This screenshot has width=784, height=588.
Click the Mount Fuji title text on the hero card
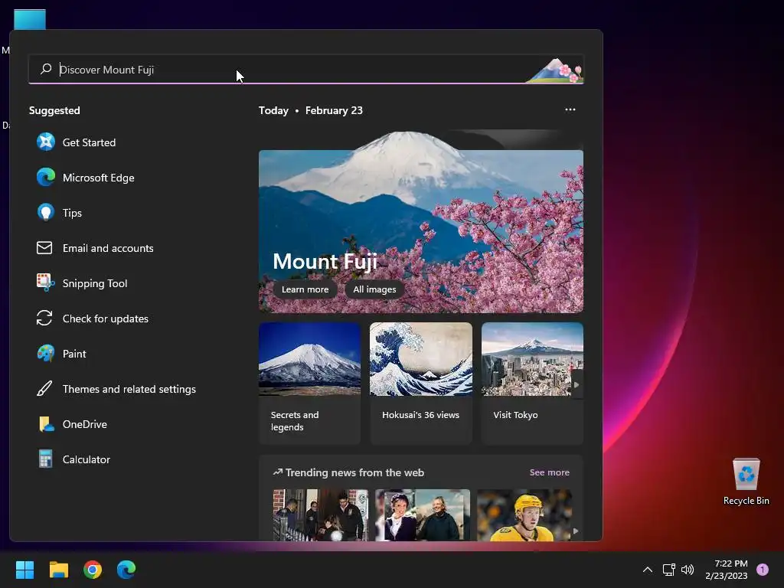[x=325, y=262]
